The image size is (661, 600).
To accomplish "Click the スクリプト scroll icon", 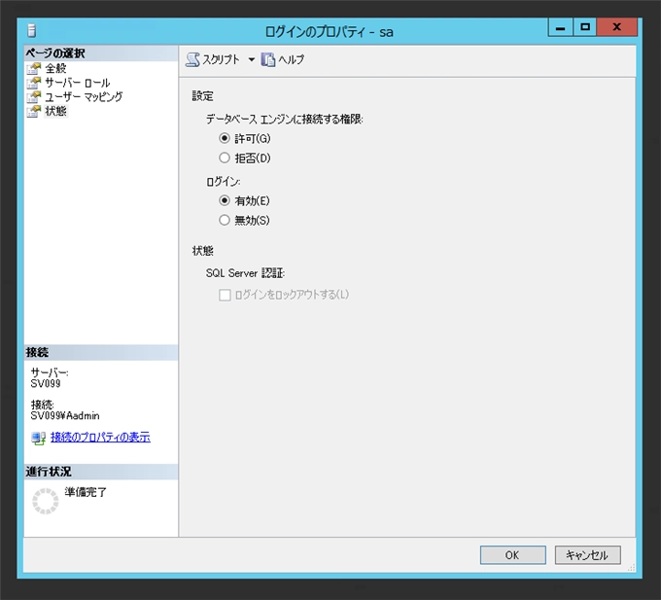I will tap(192, 59).
